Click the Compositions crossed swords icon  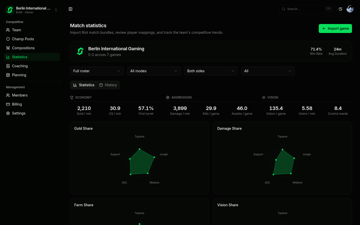click(8, 48)
